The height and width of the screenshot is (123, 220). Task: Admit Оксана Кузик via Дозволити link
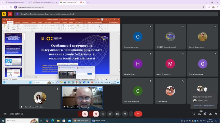click(198, 106)
